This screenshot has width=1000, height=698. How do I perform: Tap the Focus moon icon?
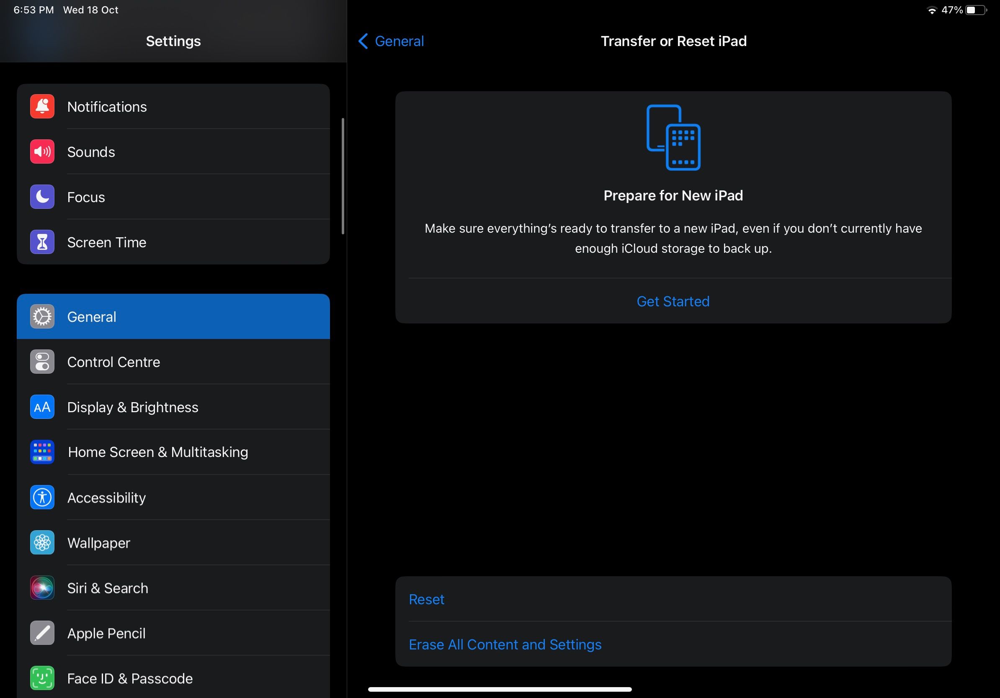42,197
